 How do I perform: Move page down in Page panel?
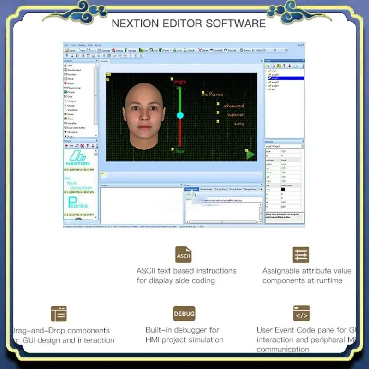click(x=290, y=66)
